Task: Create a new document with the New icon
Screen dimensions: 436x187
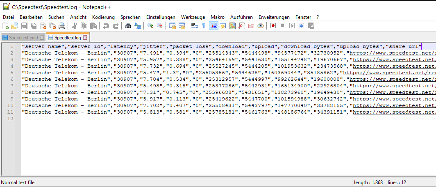Action: 6,26
